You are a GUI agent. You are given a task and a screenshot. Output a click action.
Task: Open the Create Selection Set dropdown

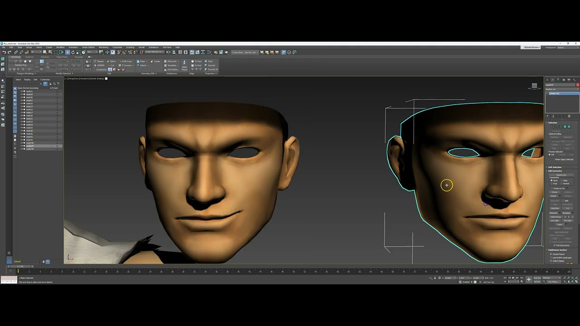click(154, 52)
